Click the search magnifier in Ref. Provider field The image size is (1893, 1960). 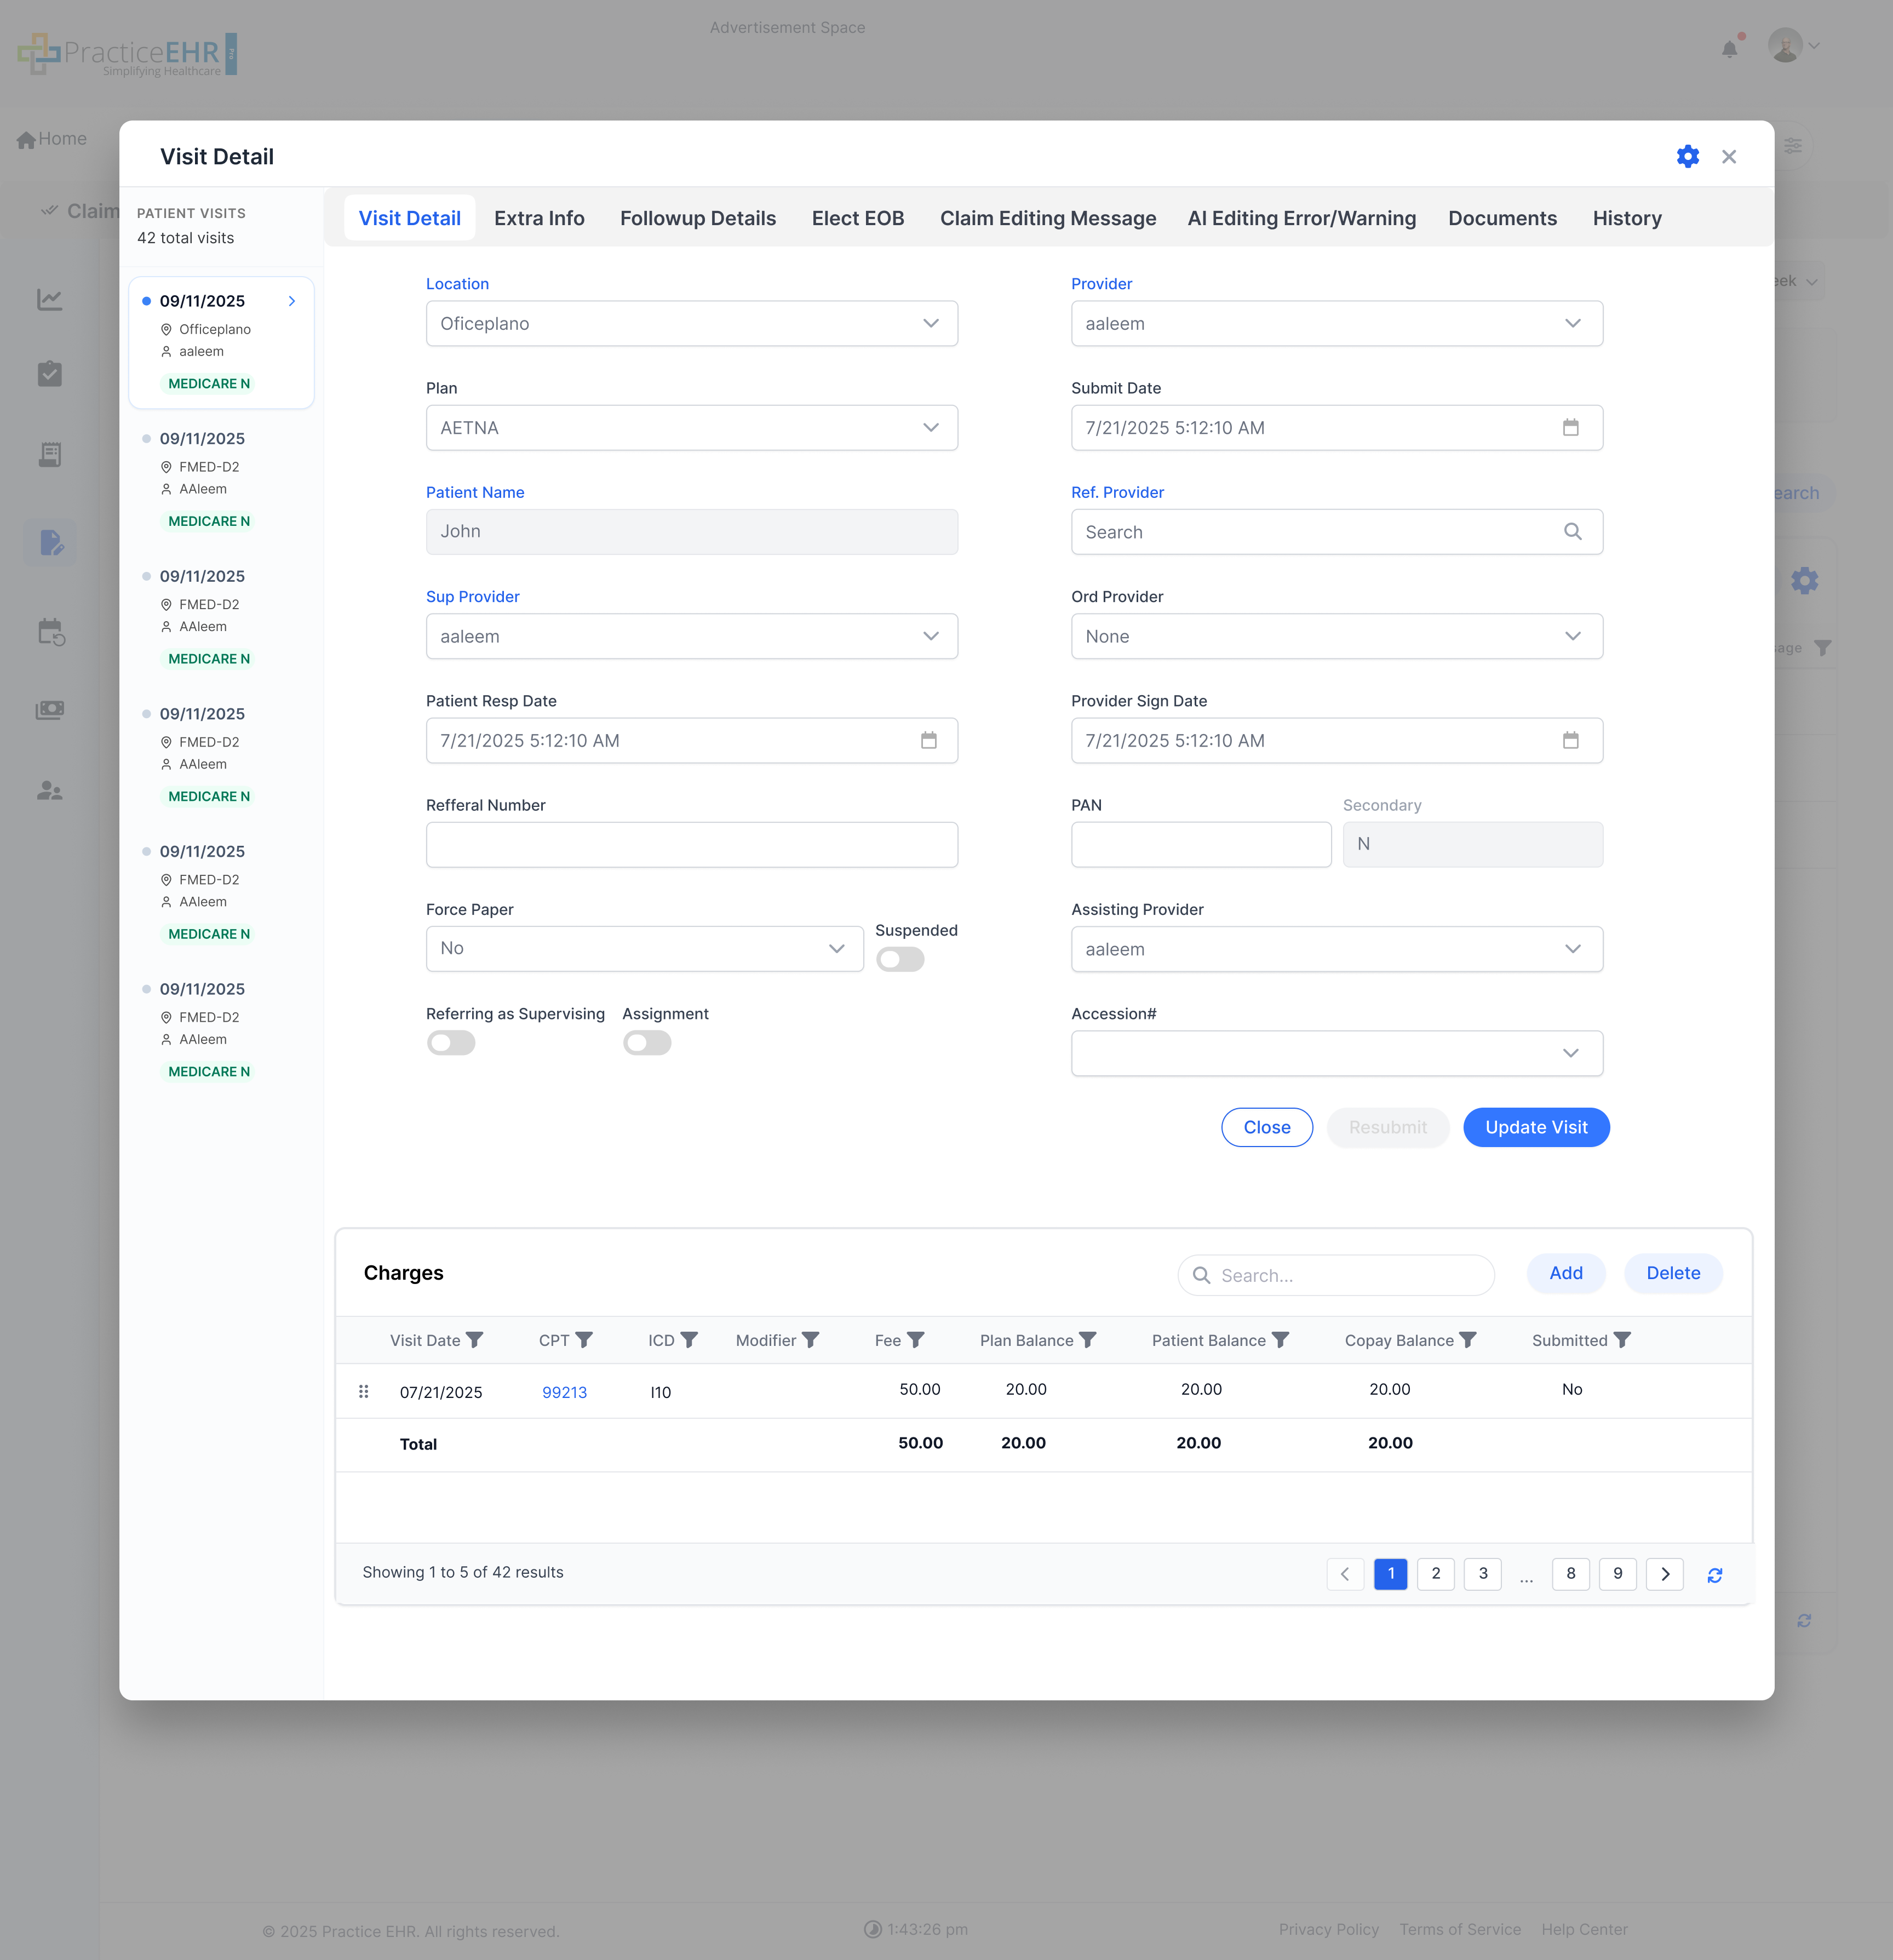(x=1574, y=531)
